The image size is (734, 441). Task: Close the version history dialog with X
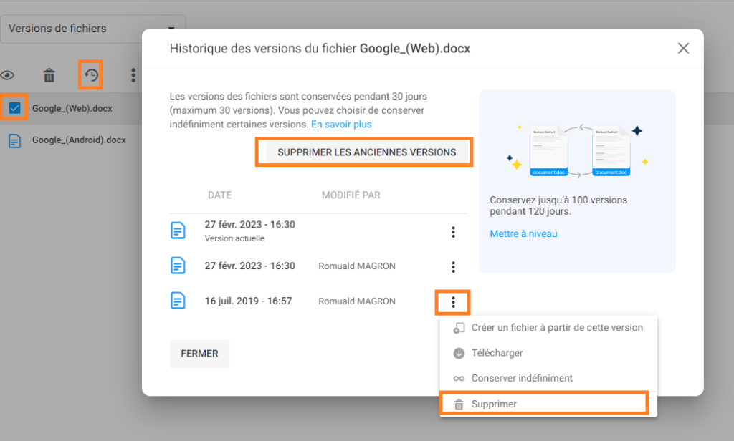[683, 48]
